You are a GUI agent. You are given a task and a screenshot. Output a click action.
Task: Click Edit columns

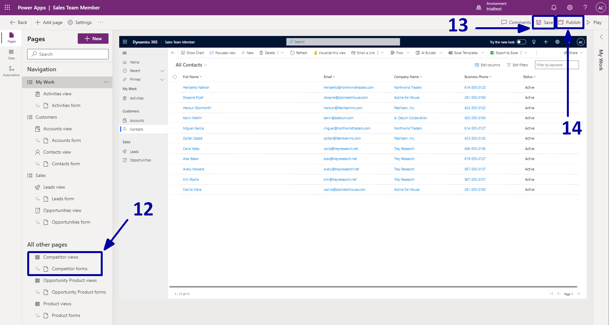[x=488, y=65]
